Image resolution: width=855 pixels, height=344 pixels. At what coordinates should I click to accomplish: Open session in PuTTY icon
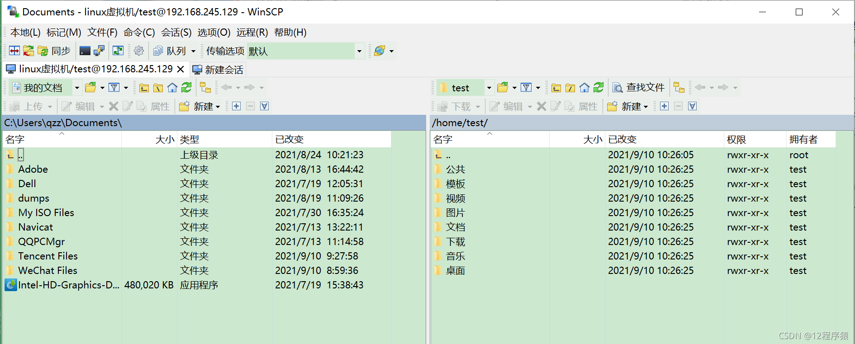99,51
